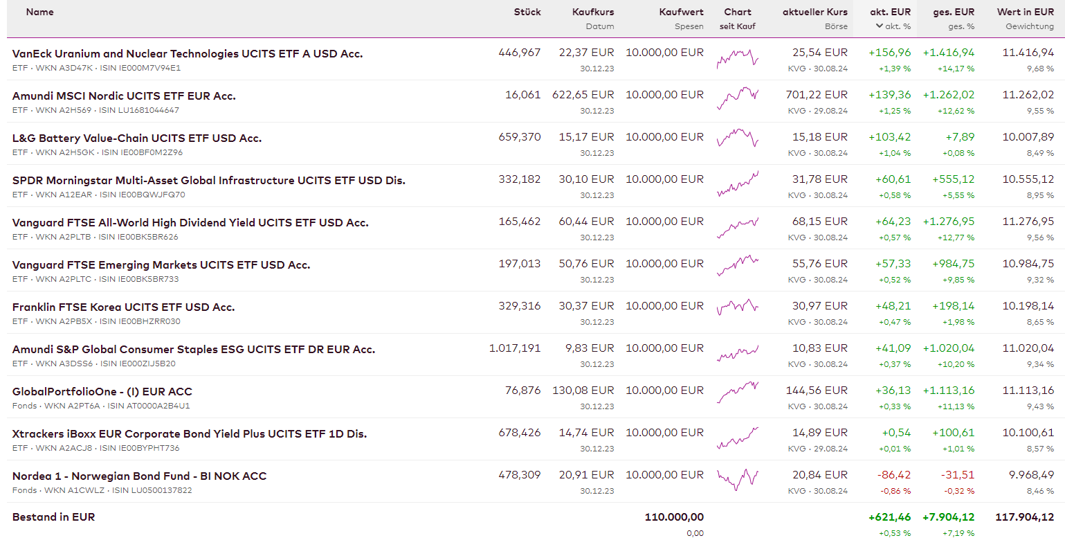Sort by Wert in EUR header
Screen dimensions: 1065x538
click(x=1025, y=12)
